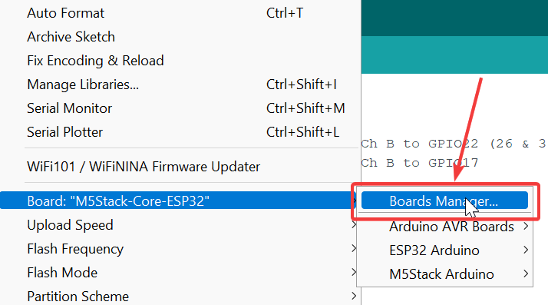Select the Arduino AVR Boards label
Image resolution: width=548 pixels, height=305 pixels.
point(451,227)
